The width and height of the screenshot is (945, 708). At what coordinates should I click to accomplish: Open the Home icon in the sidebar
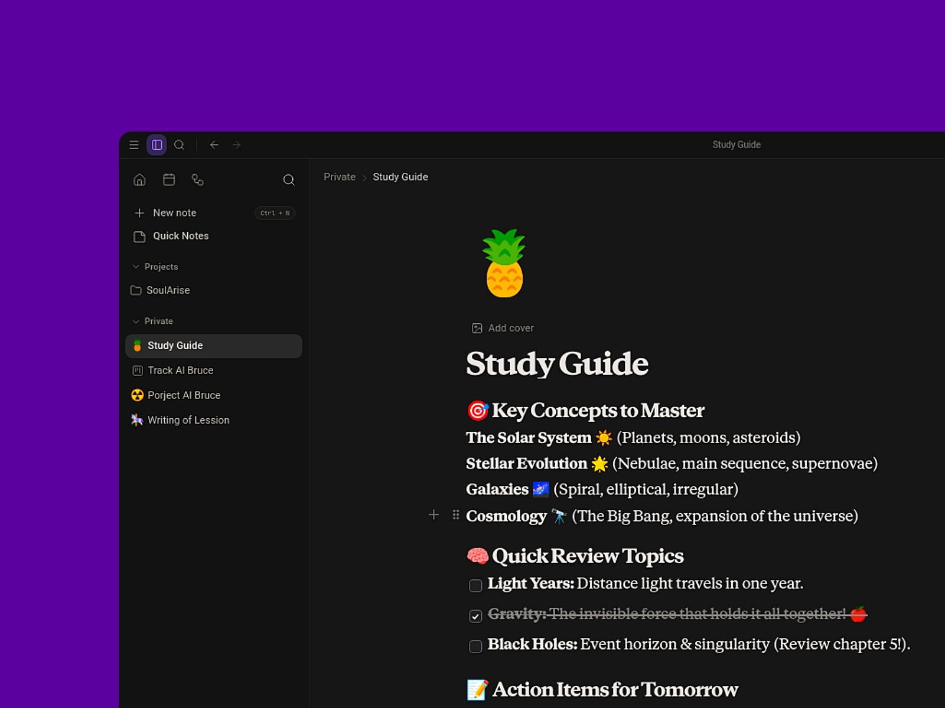139,179
